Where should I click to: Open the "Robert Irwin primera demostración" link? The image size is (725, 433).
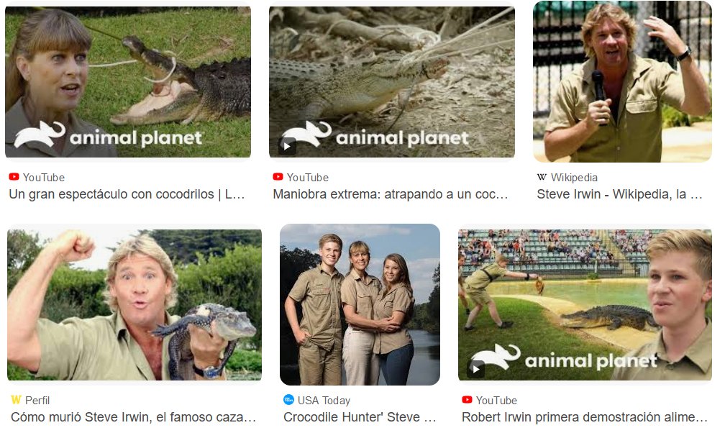point(585,417)
